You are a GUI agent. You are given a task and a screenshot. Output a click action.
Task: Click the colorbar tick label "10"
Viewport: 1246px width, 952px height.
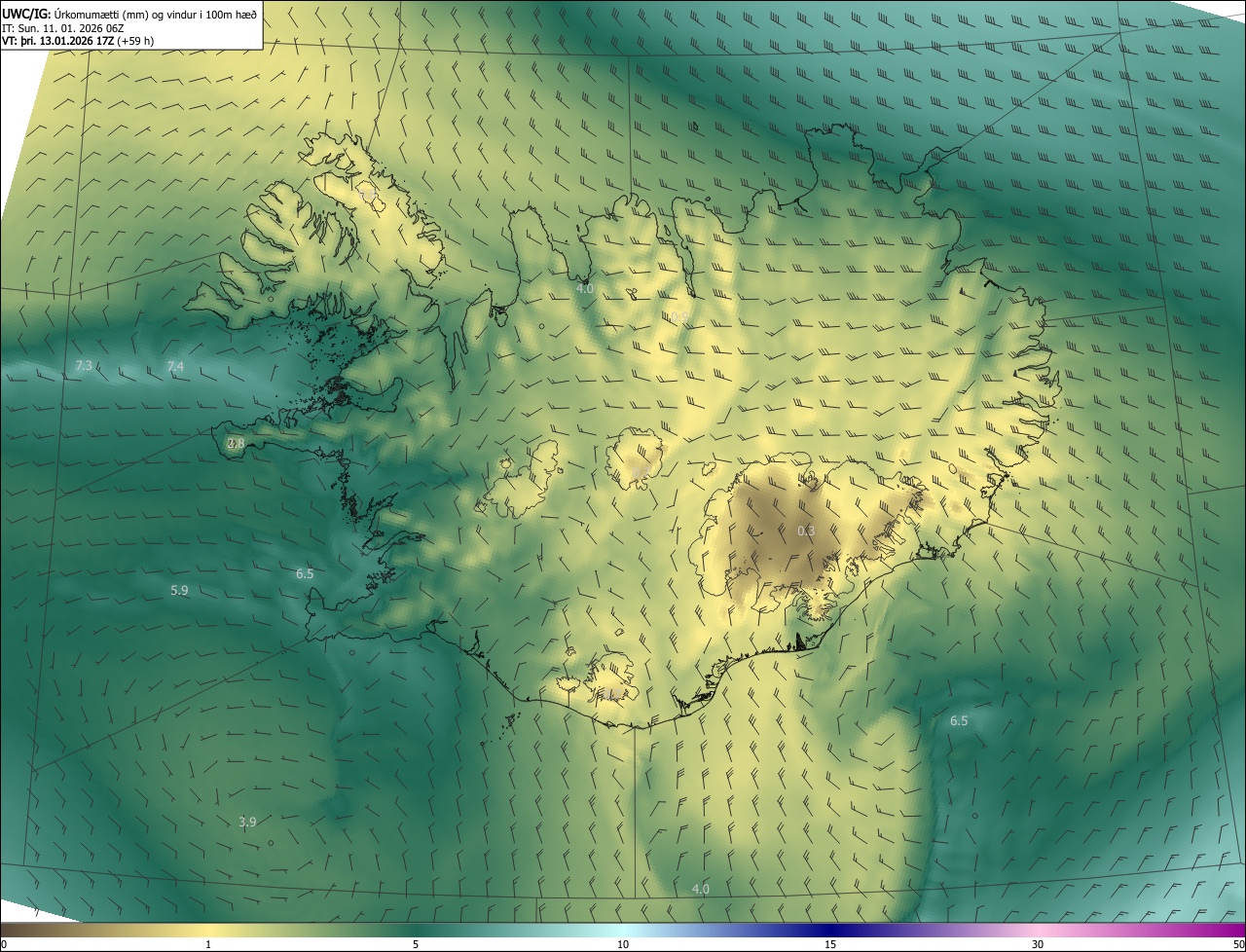(x=623, y=945)
